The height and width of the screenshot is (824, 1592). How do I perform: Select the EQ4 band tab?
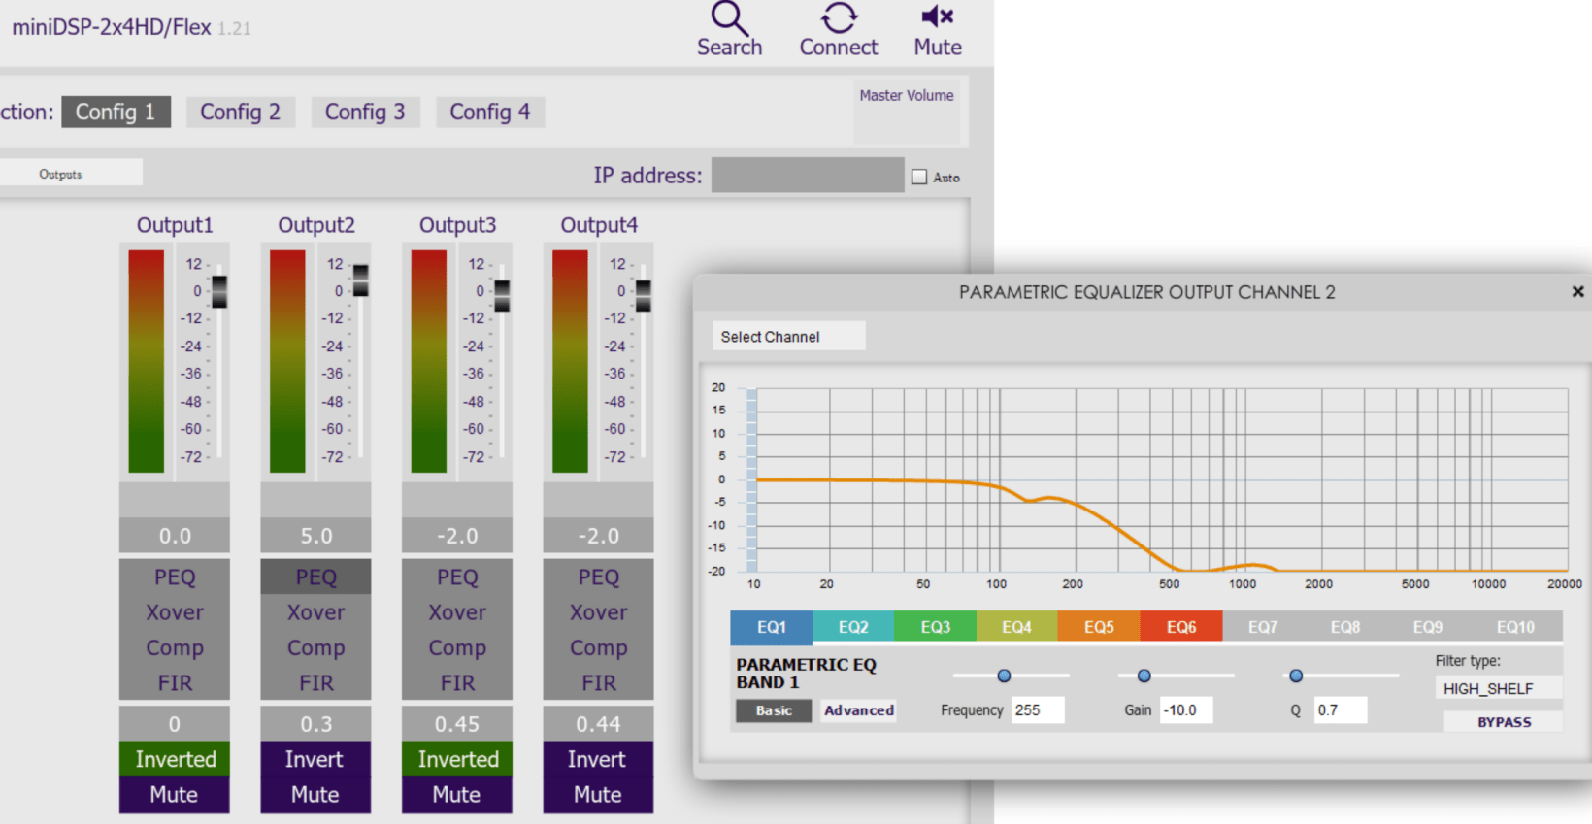(x=1017, y=627)
